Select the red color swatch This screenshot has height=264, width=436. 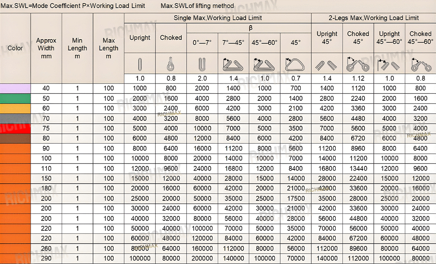coord(15,128)
